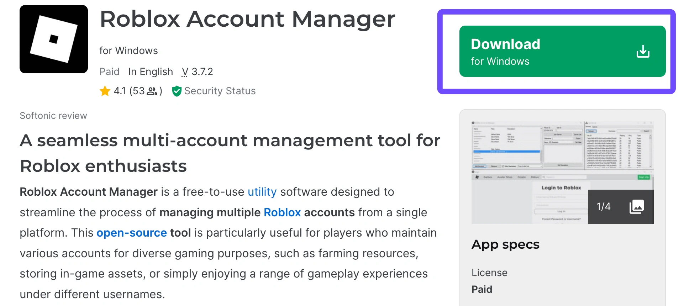Click the image gallery icon
Image resolution: width=679 pixels, height=306 pixels.
637,207
